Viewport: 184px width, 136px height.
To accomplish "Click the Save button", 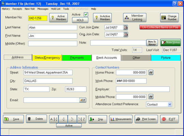I will coord(13,119).
